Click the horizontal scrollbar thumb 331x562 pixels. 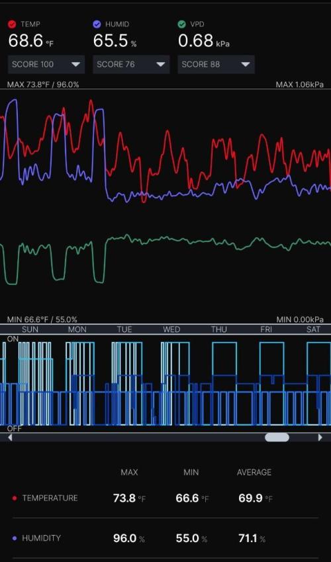coord(277,437)
